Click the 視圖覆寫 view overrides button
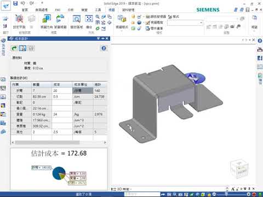This screenshot has width=263, height=197. [155, 22]
